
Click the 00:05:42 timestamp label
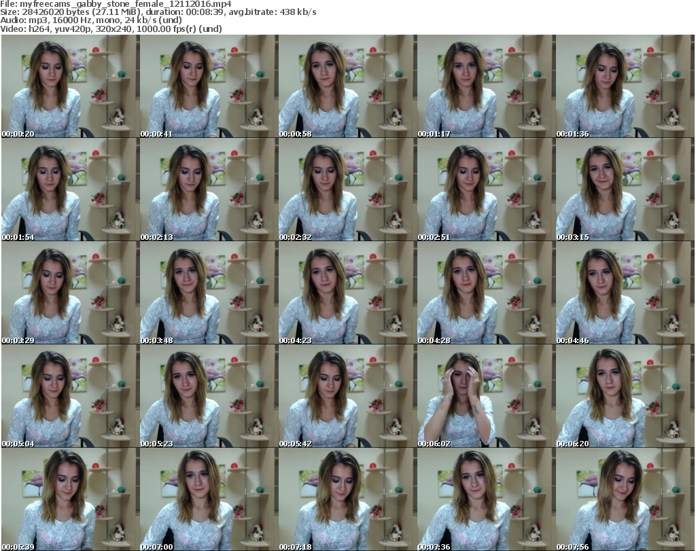point(296,443)
